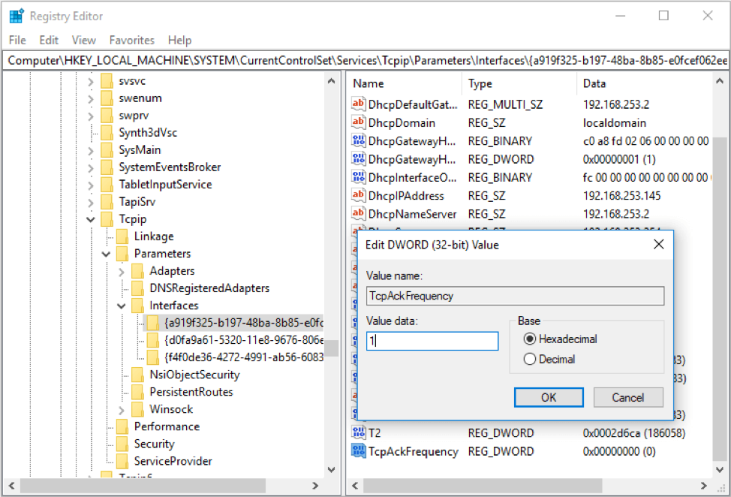Click the swprv folder icon
731x497 pixels.
point(107,116)
